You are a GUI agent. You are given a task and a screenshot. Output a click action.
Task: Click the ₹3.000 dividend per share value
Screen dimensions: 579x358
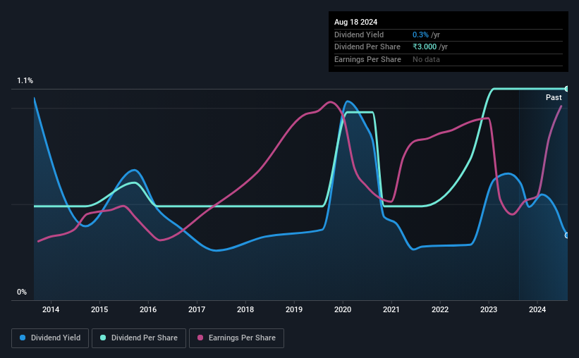425,47
